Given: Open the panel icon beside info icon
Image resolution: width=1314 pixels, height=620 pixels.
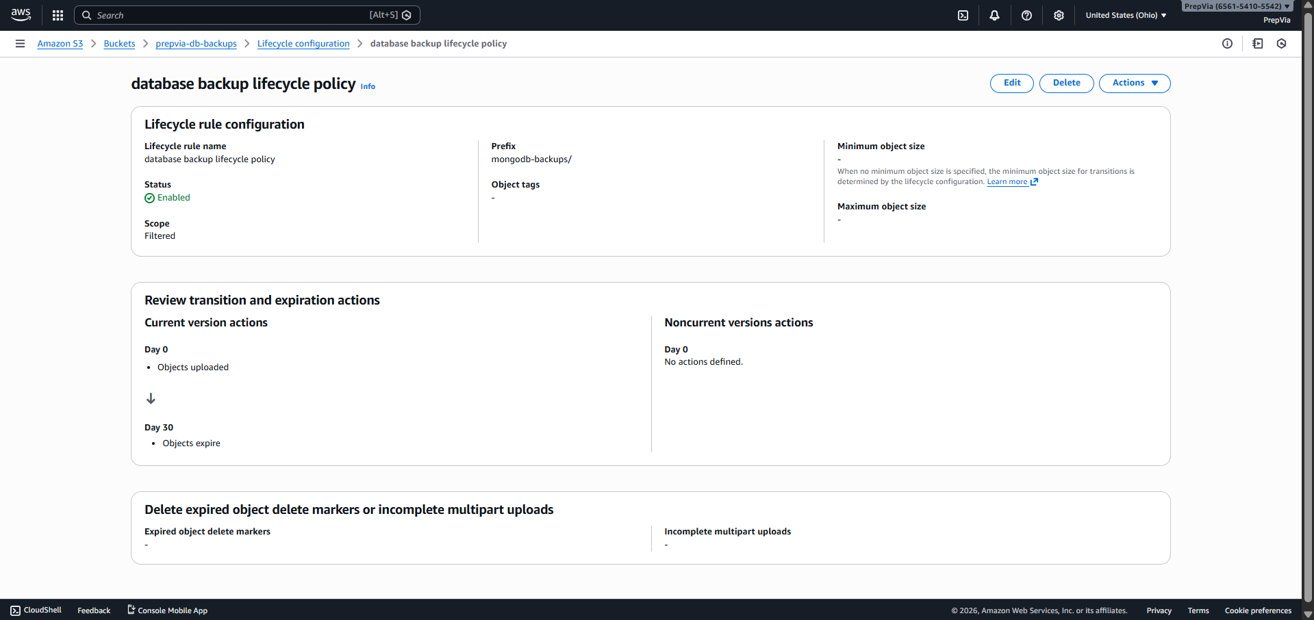Looking at the screenshot, I should tap(1258, 44).
